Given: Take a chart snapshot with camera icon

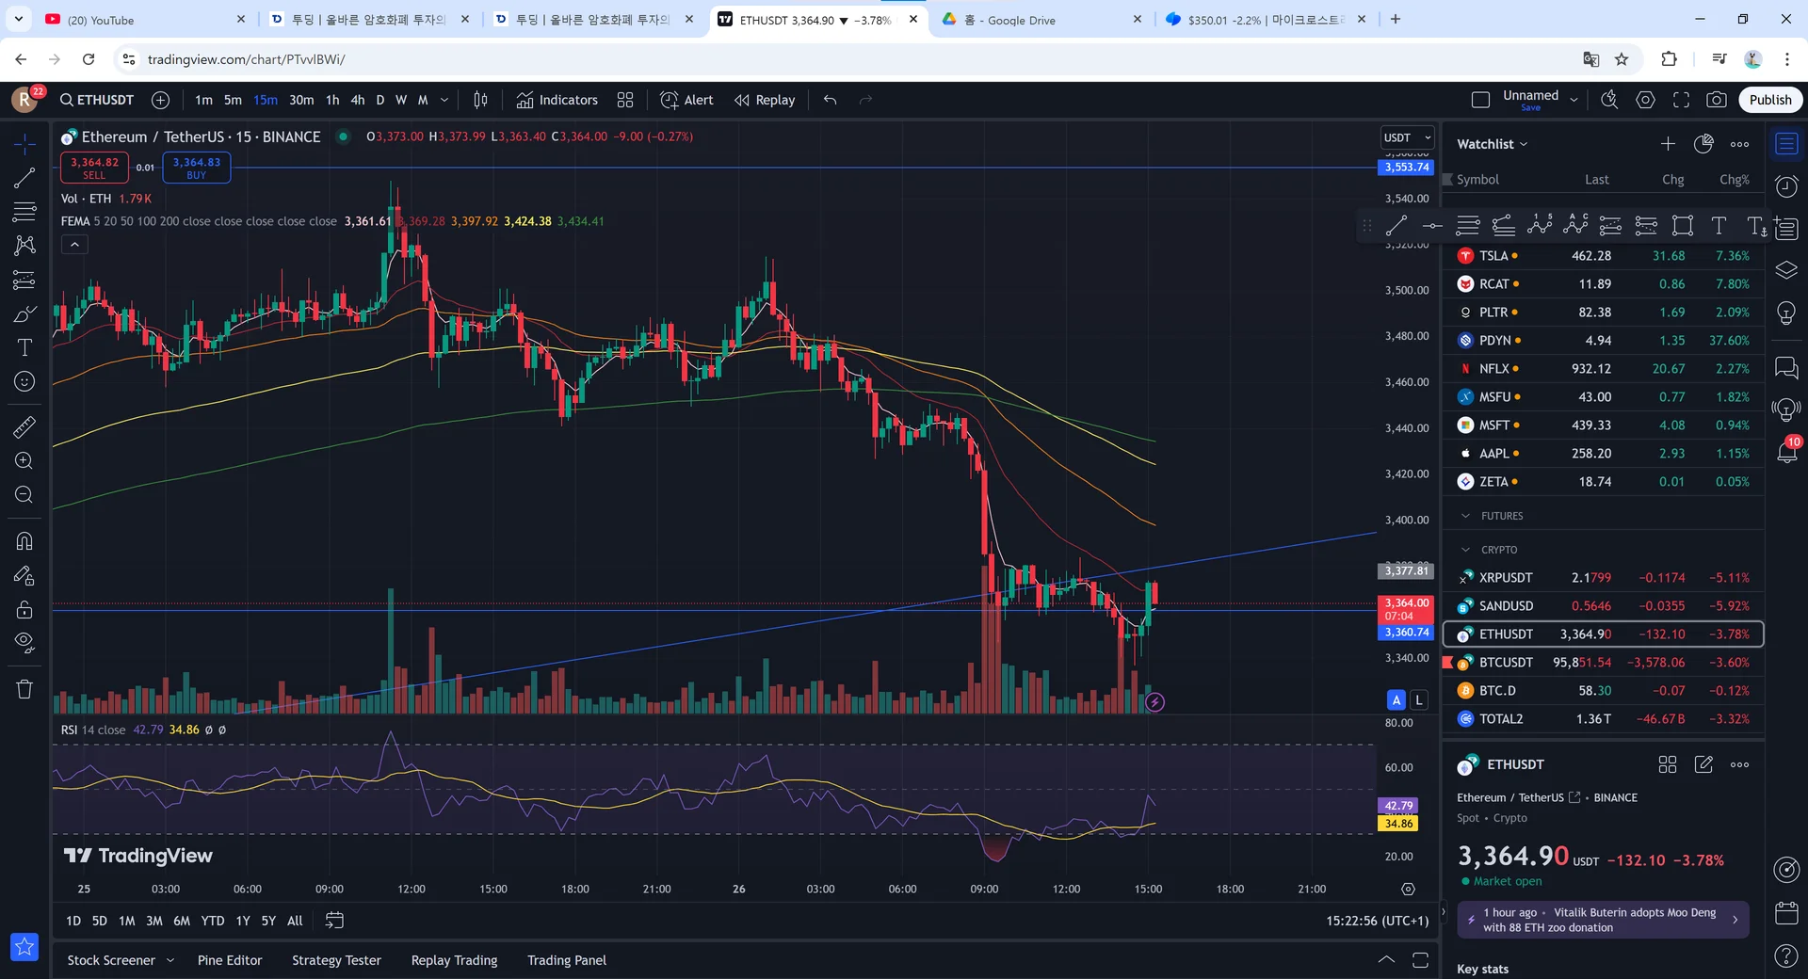Looking at the screenshot, I should (x=1717, y=100).
